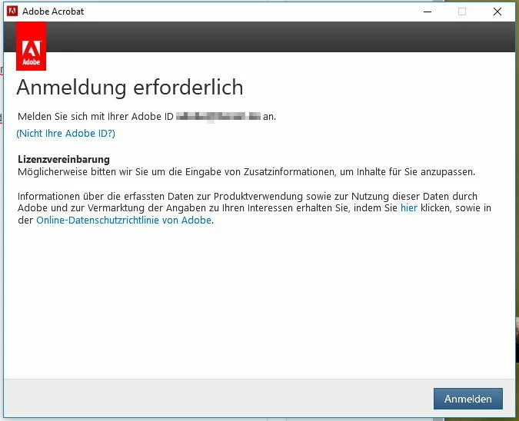
Task: Click the Anmelden button
Action: pos(468,399)
